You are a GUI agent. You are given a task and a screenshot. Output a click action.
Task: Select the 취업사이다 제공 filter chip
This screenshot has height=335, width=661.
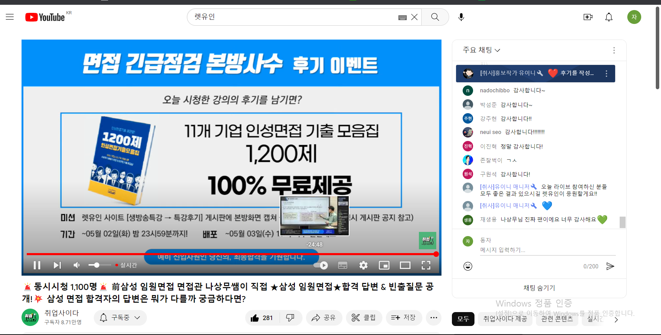click(505, 319)
